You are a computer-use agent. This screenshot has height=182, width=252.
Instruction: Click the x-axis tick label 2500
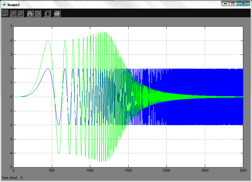coord(205,171)
